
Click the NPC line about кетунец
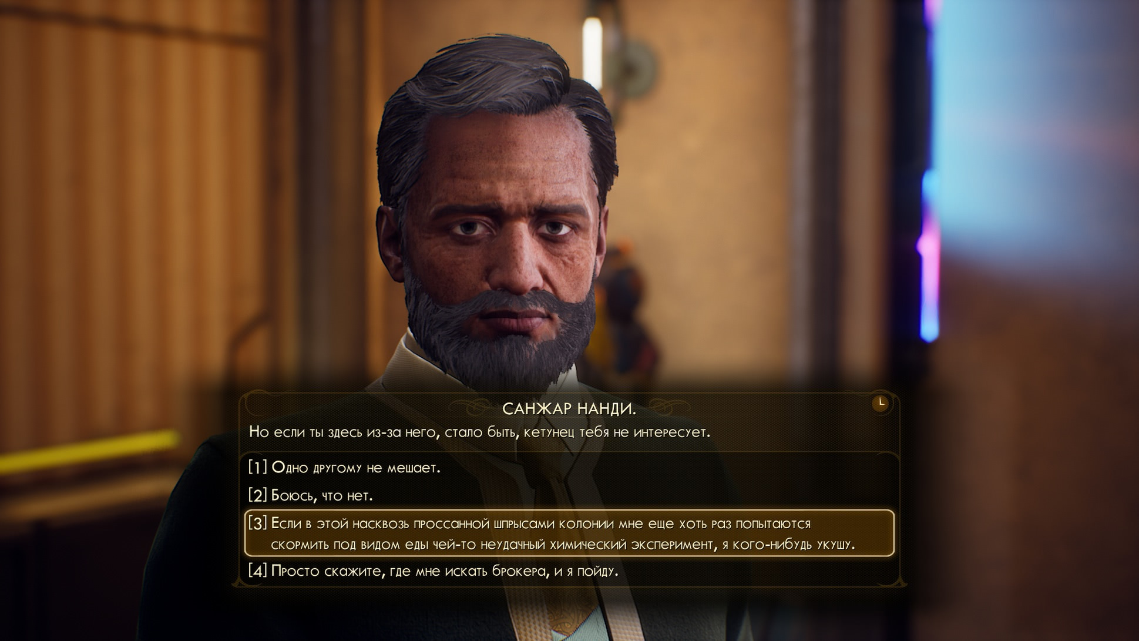pyautogui.click(x=479, y=432)
